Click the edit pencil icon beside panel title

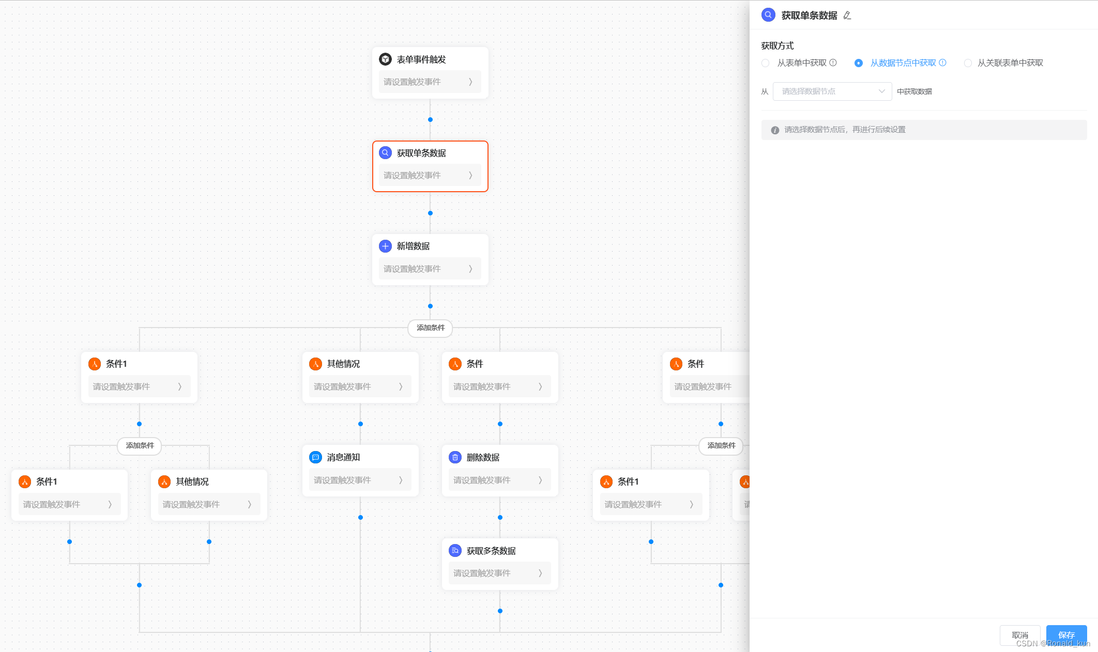(847, 15)
